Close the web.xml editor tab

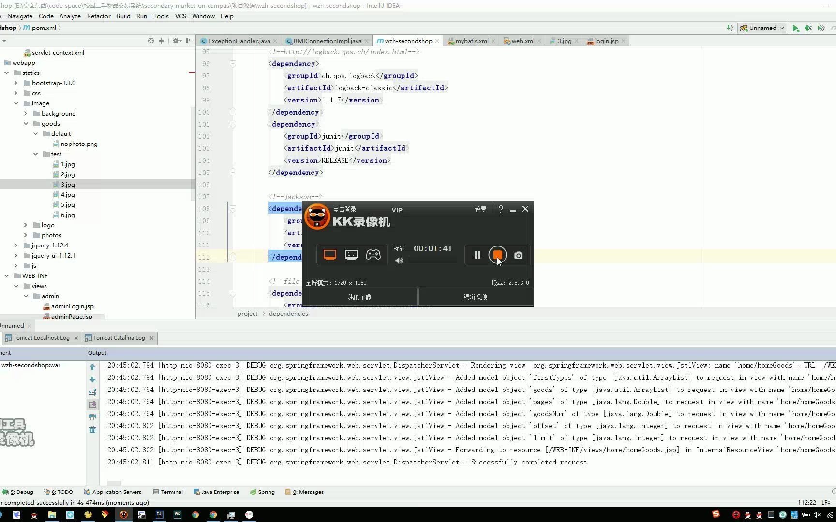pos(539,41)
